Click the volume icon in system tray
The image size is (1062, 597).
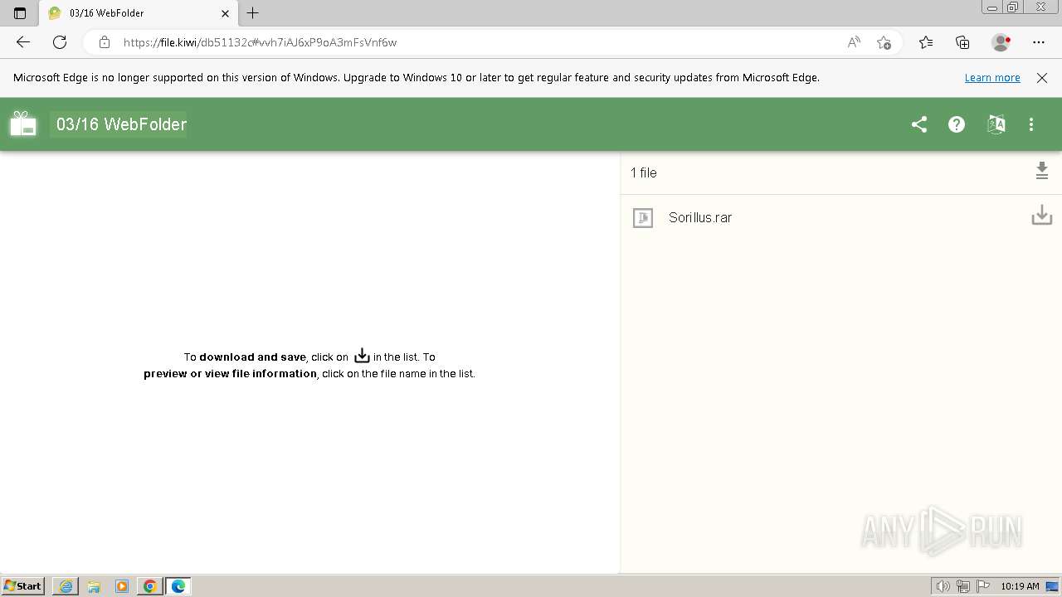click(x=943, y=587)
